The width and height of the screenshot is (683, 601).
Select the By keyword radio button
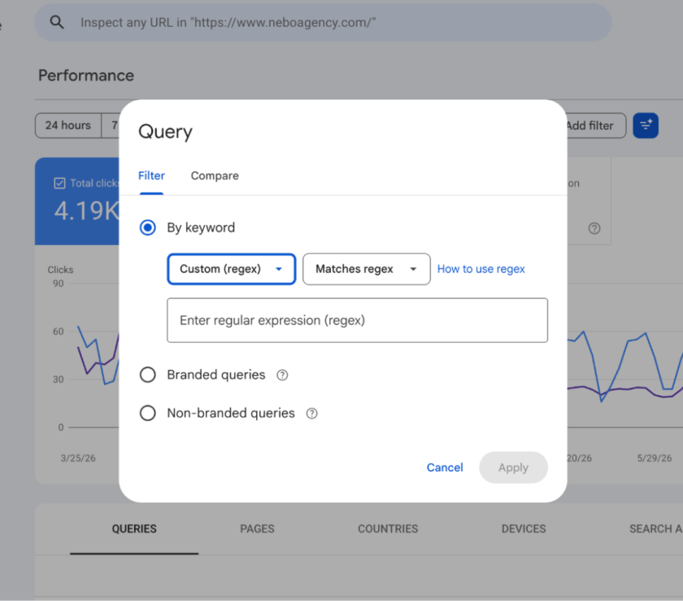(148, 227)
